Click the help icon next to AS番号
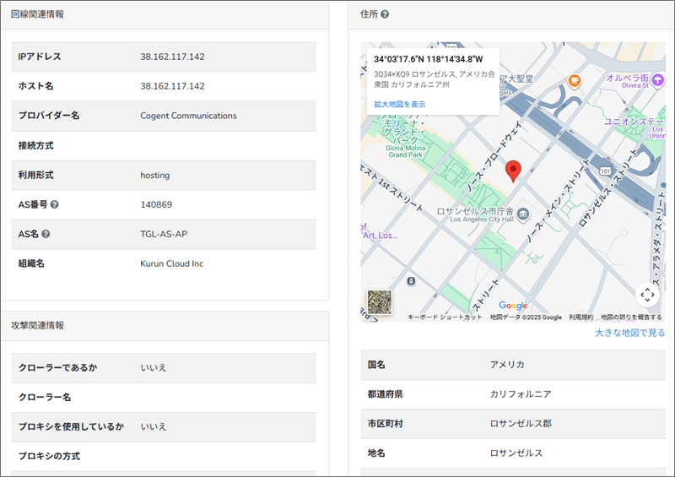 55,204
